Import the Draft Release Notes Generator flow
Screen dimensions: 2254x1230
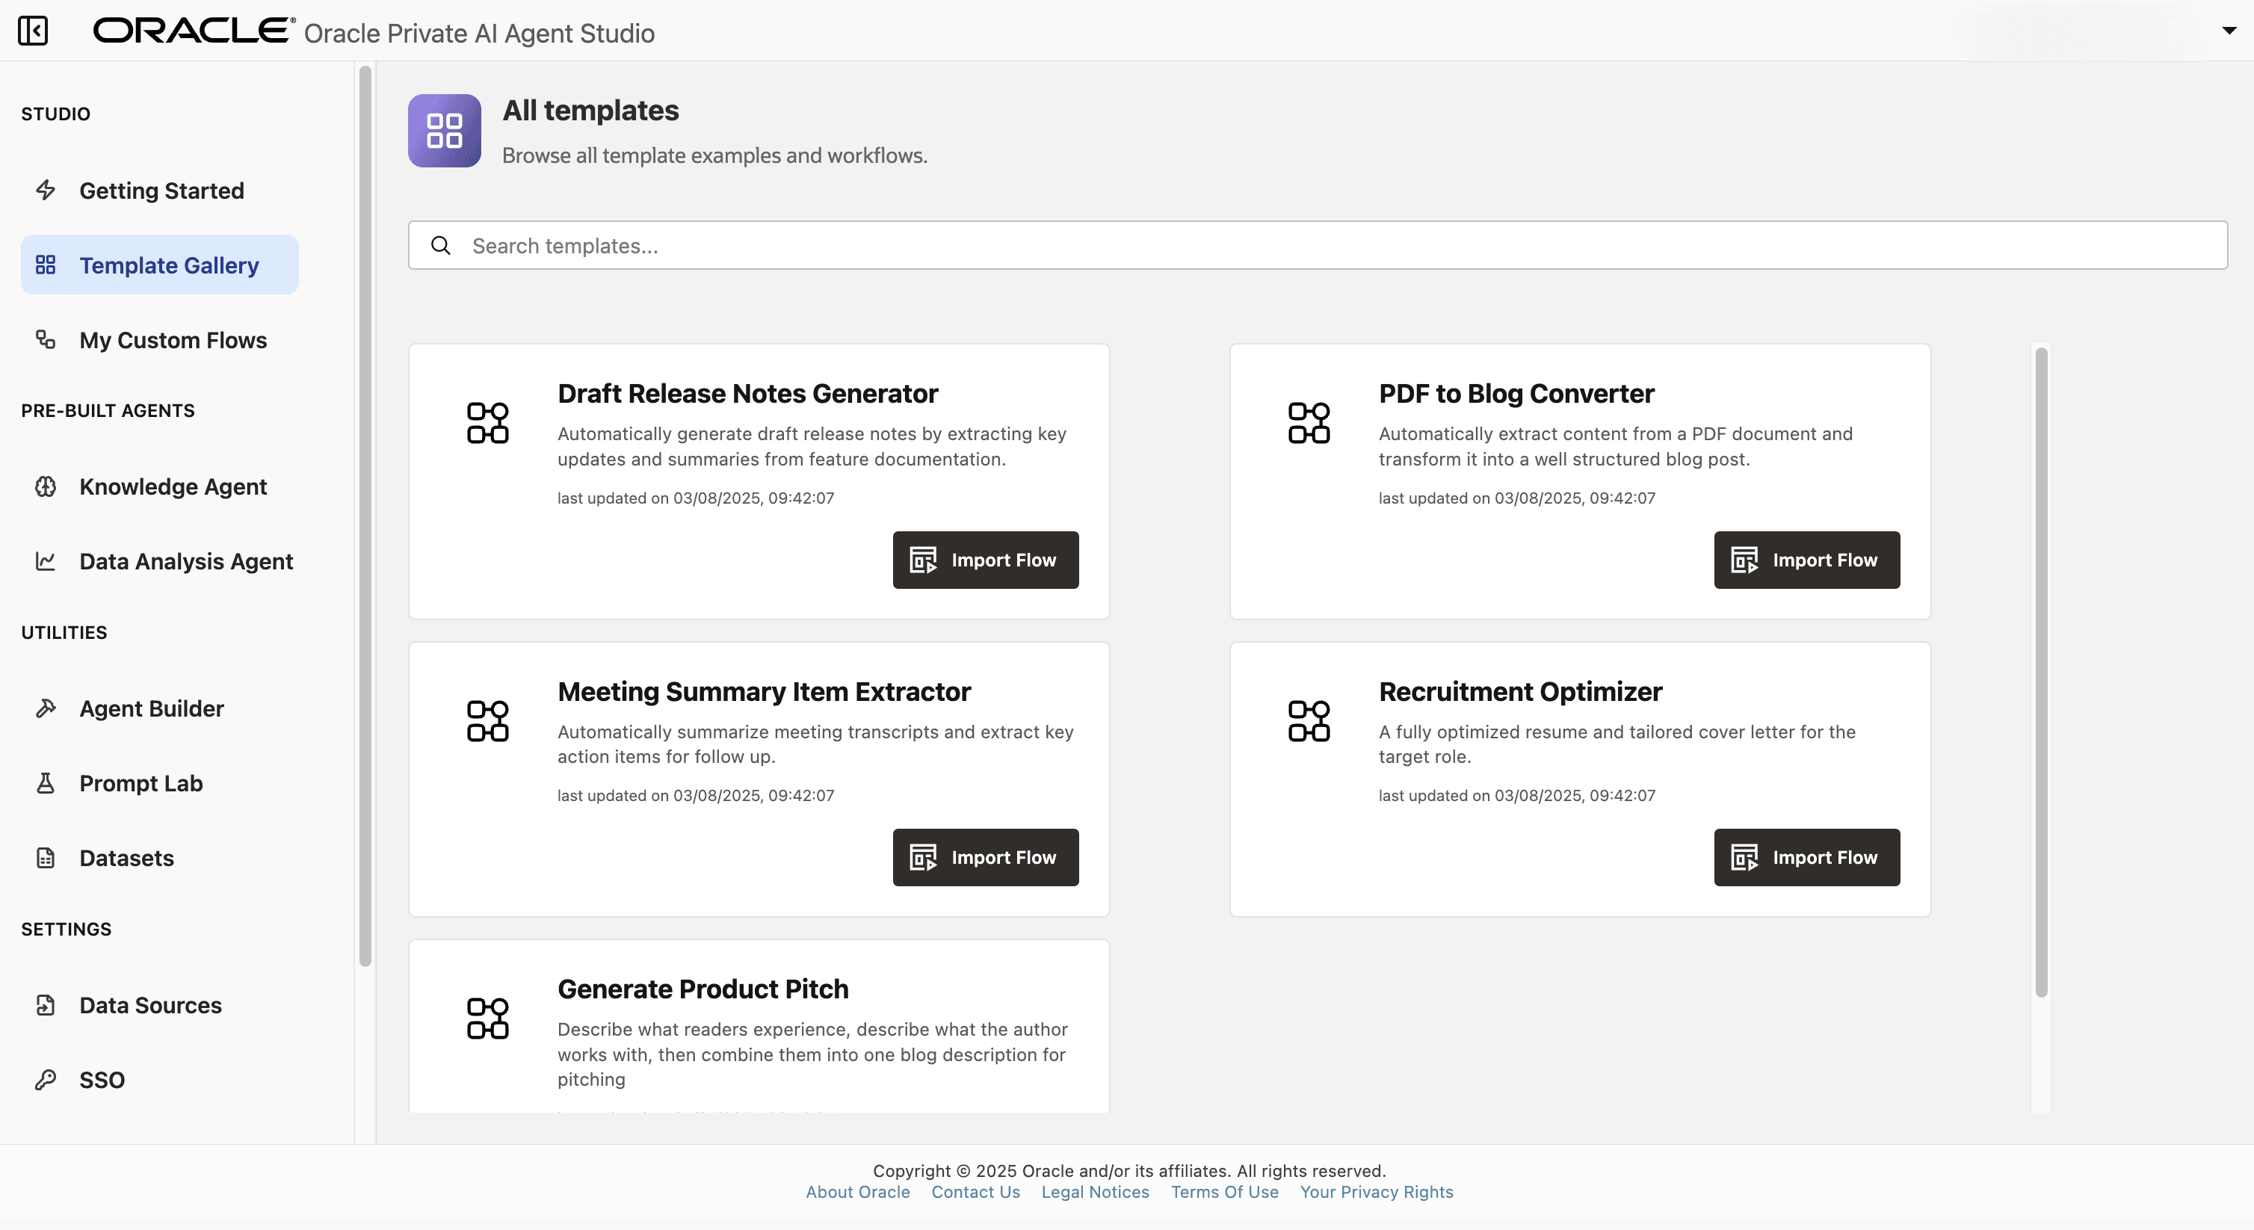point(985,560)
